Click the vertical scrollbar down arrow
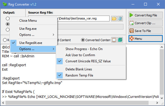 tap(162, 98)
